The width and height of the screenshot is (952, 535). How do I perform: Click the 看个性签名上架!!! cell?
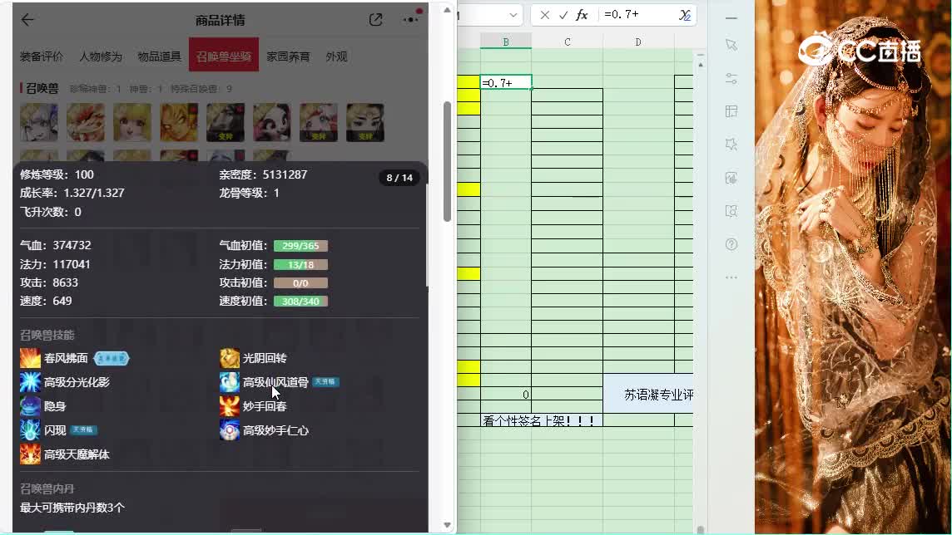[x=542, y=420]
